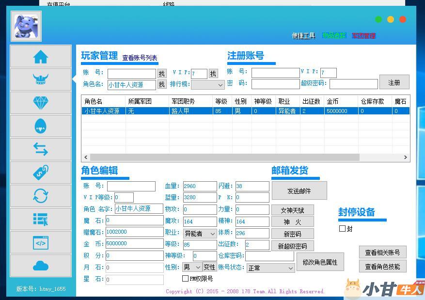425x300 pixels.
Task: Enable the PM权限号 checkbox
Action: (x=185, y=279)
